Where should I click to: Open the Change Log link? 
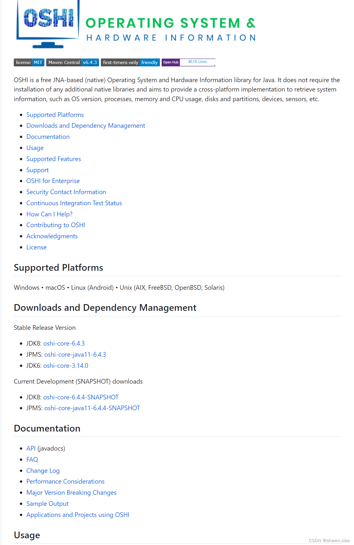[x=43, y=471]
